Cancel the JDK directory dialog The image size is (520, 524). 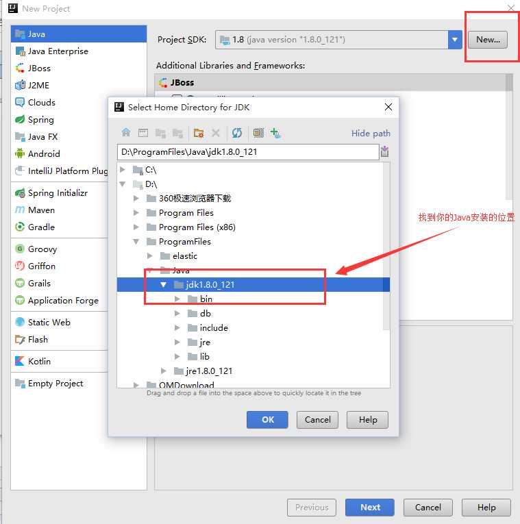pyautogui.click(x=317, y=420)
